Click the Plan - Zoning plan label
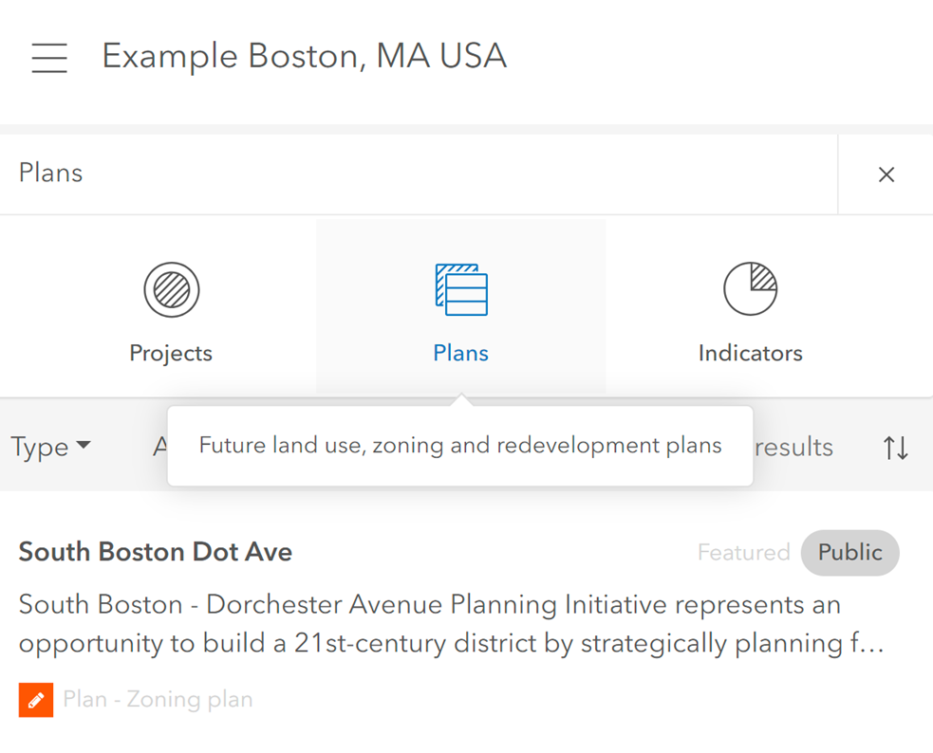The height and width of the screenshot is (753, 933). point(158,699)
